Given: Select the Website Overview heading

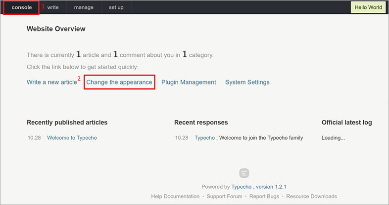Looking at the screenshot, I should tap(56, 29).
